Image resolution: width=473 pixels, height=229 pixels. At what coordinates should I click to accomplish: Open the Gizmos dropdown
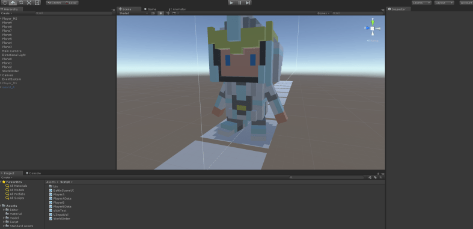323,13
